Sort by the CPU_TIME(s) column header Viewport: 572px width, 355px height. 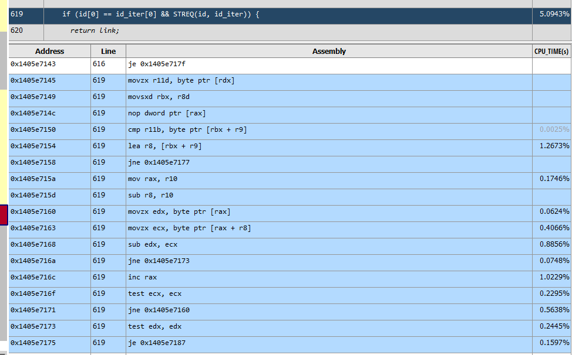click(x=551, y=52)
